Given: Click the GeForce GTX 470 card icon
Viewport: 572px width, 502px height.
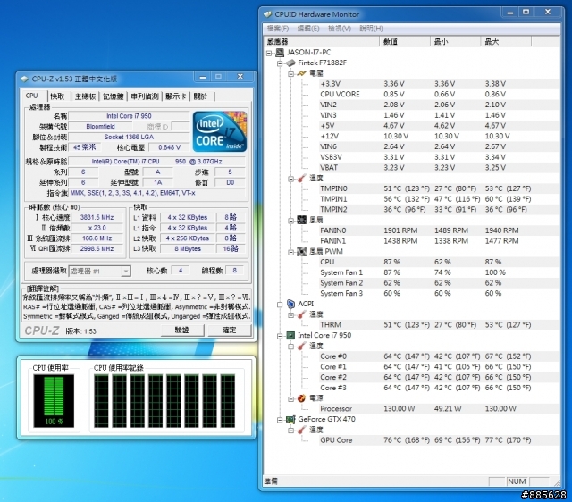Looking at the screenshot, I should [290, 419].
